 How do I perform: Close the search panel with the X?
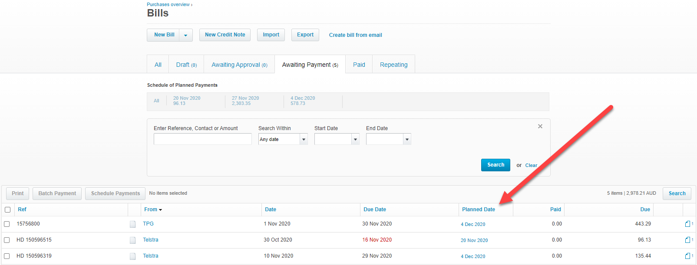click(540, 126)
